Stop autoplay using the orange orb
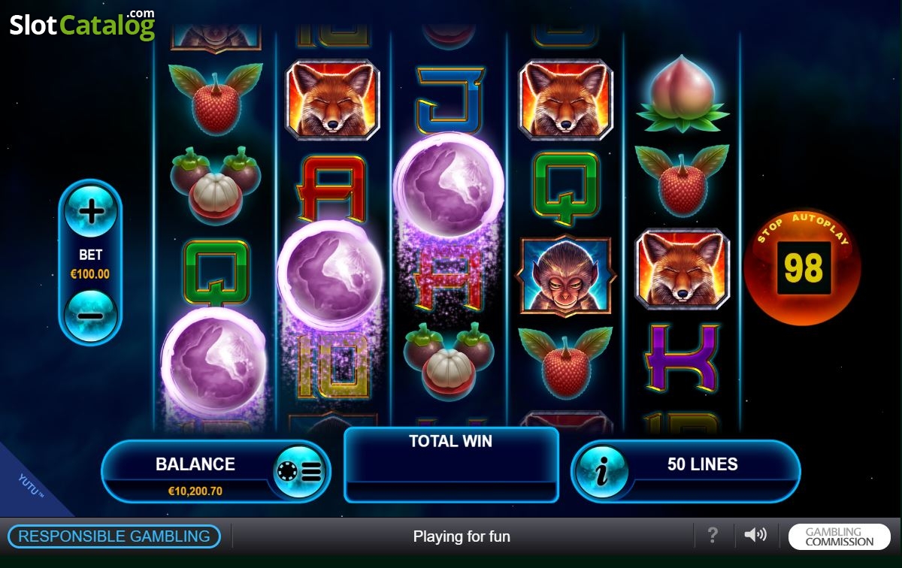 point(803,267)
